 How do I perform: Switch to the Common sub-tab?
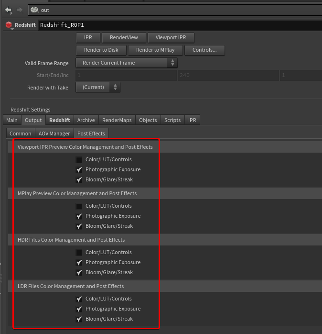(21, 134)
